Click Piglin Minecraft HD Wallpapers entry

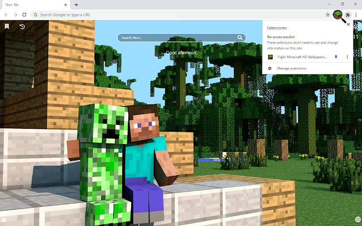[x=302, y=57]
